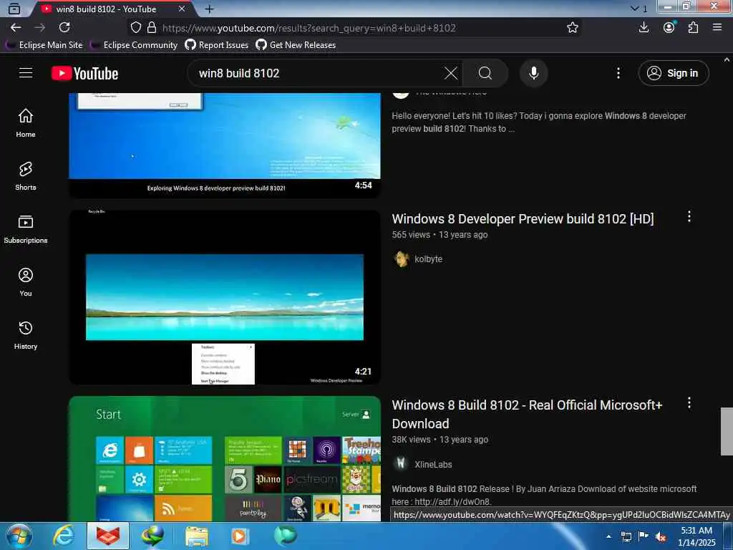Expand the list all tabs dropdown arrow
The height and width of the screenshot is (550, 733).
(x=634, y=9)
